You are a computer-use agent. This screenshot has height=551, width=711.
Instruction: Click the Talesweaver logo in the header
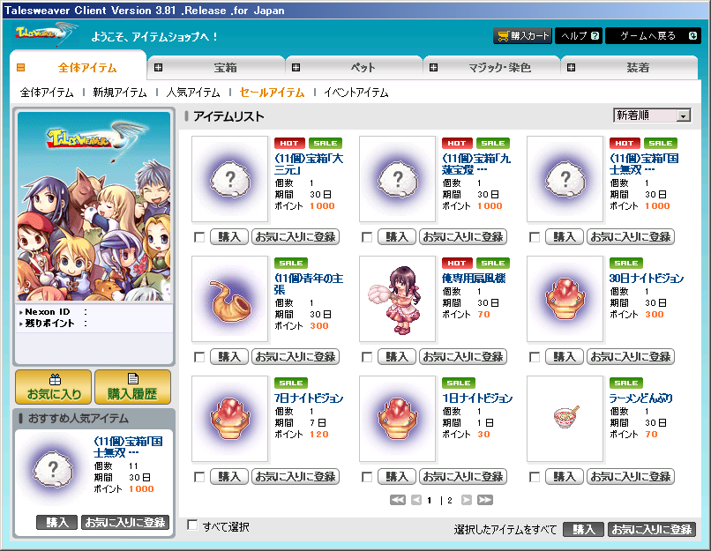click(44, 34)
